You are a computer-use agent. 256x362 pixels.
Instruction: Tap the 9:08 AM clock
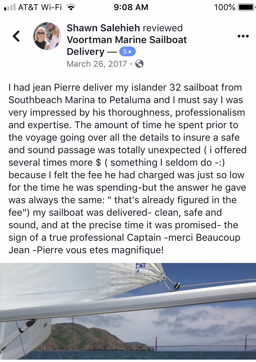(x=131, y=7)
